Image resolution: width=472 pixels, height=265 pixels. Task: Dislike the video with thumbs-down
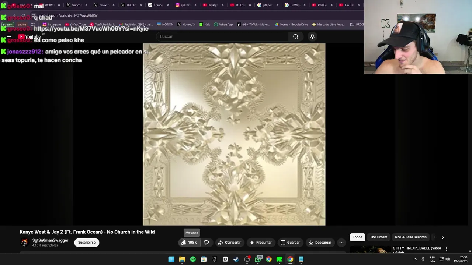point(206,243)
